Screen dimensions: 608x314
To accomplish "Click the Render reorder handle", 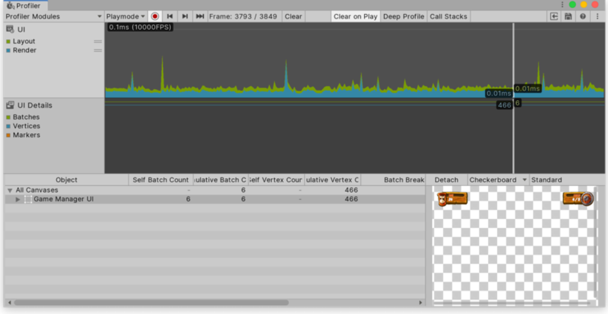I will coord(97,50).
